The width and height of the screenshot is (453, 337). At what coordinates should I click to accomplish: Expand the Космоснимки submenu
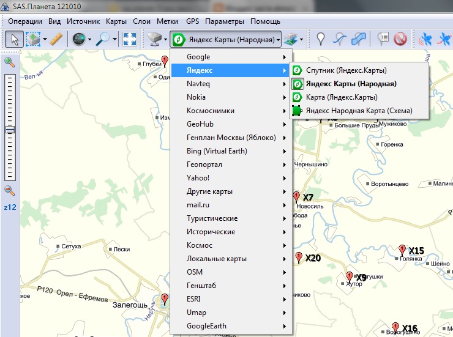pyautogui.click(x=231, y=111)
